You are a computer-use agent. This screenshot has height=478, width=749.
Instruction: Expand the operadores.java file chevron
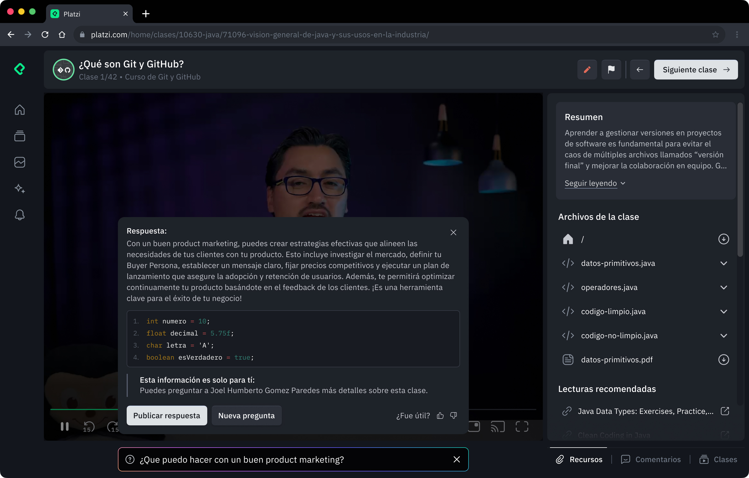pyautogui.click(x=723, y=287)
